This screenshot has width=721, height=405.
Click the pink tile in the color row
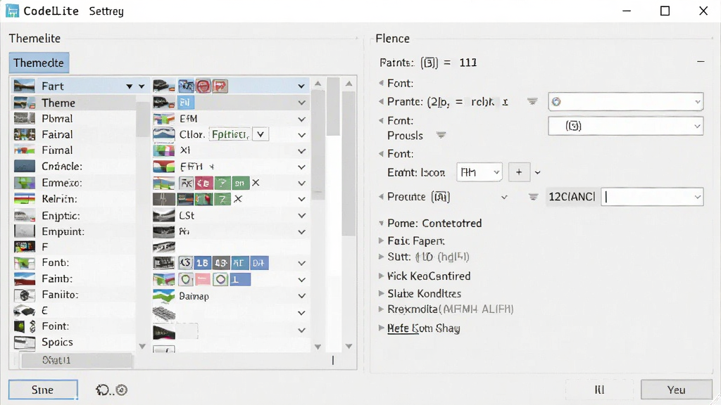coord(202,279)
